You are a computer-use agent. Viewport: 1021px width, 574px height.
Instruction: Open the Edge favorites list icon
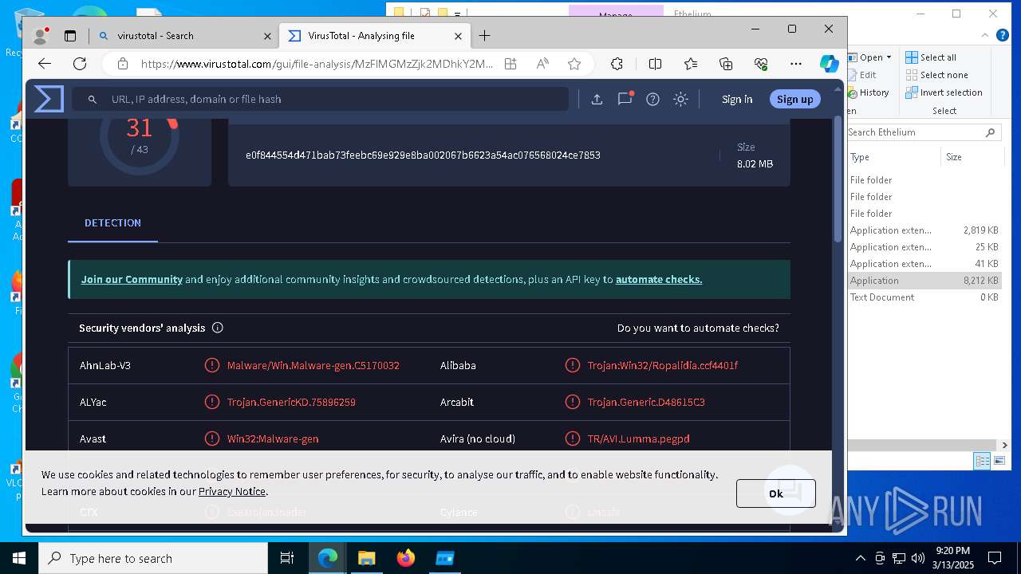[691, 64]
